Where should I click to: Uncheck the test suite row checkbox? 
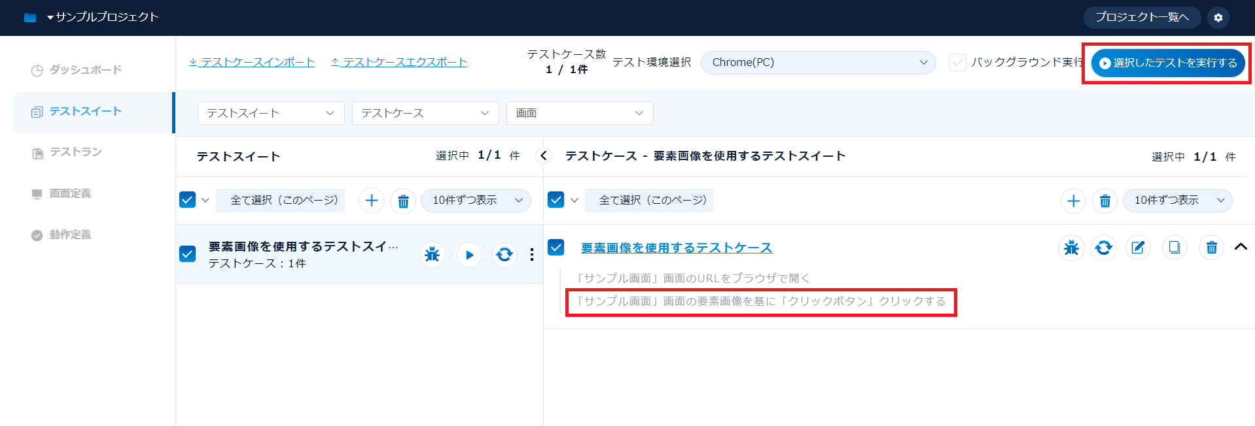188,254
